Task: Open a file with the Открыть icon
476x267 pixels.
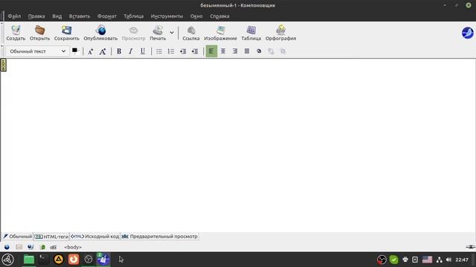Action: 39,33
